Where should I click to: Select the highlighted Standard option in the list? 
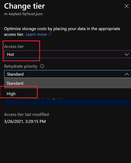point(68,83)
